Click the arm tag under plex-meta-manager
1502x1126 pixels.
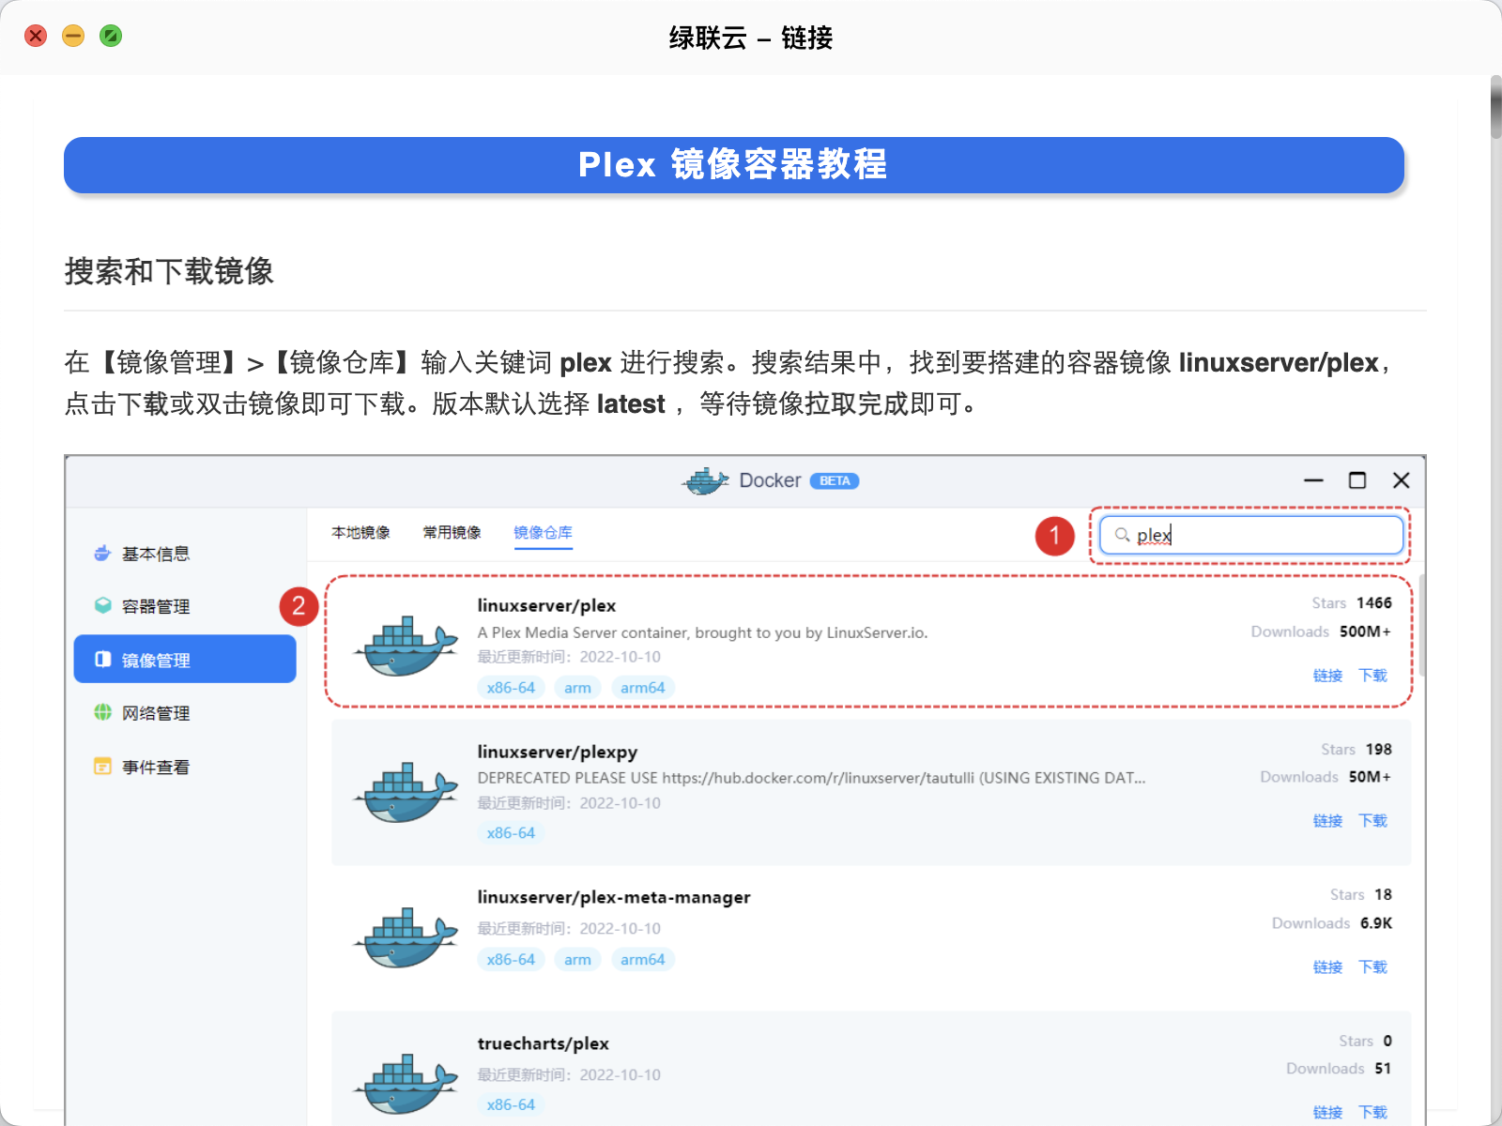[x=577, y=959]
